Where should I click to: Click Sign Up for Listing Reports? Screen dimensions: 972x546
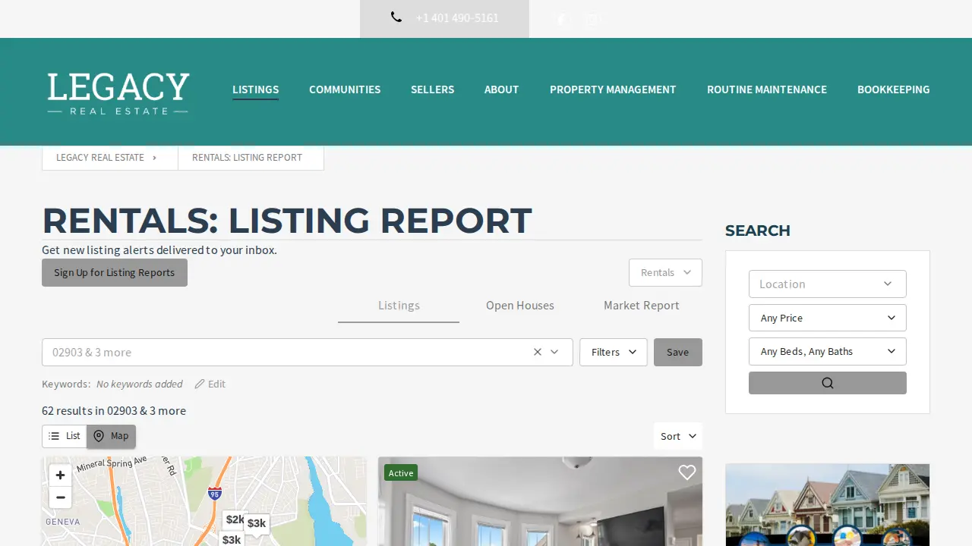click(x=115, y=272)
